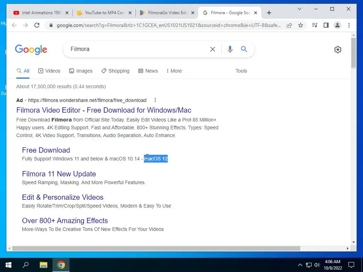Open File Explorer from the taskbar

click(43, 265)
